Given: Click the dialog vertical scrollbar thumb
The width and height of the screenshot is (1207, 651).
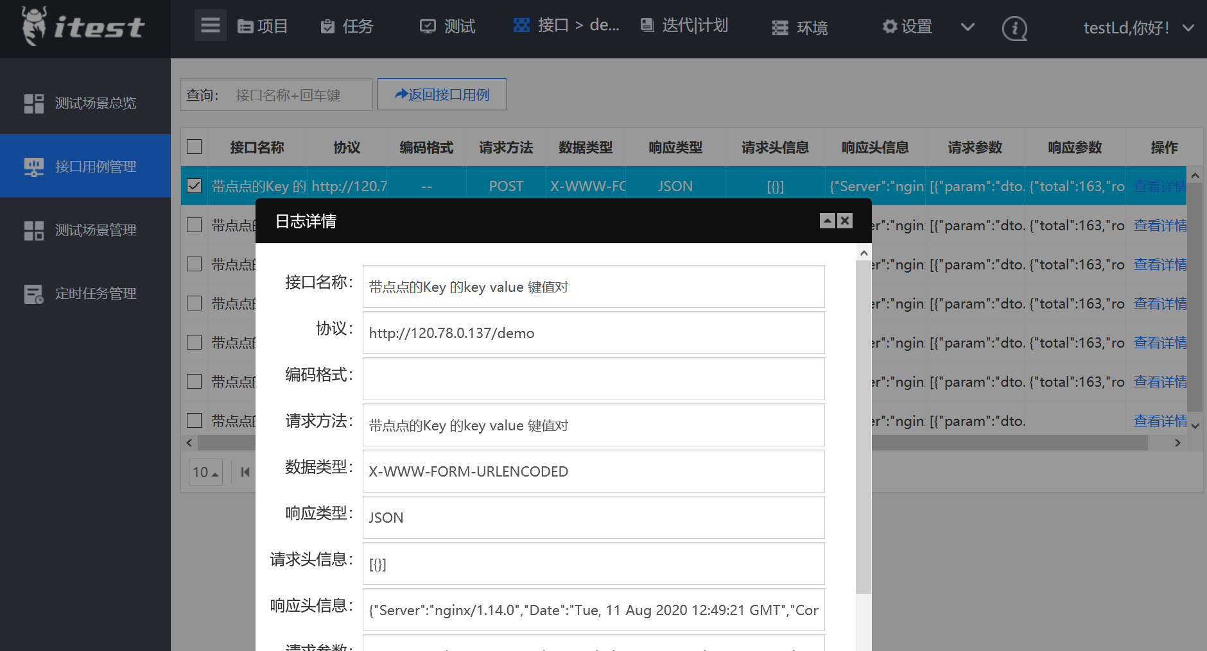Looking at the screenshot, I should point(864,427).
